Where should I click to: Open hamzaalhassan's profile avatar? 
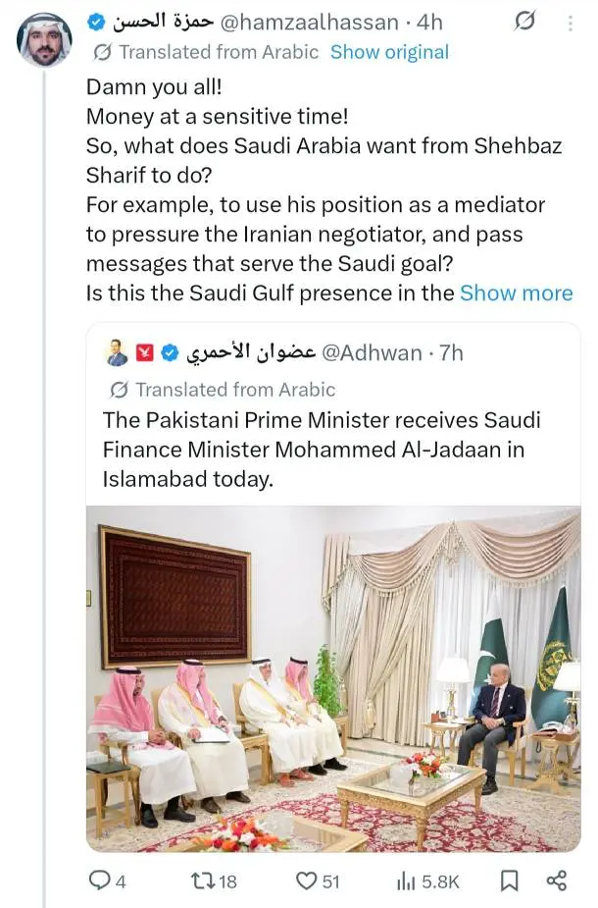click(44, 40)
